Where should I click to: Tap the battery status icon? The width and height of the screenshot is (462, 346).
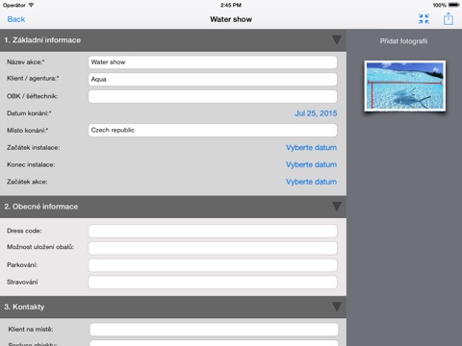pos(454,5)
